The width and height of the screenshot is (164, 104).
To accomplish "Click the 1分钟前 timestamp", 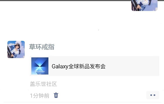I will tap(40, 96).
